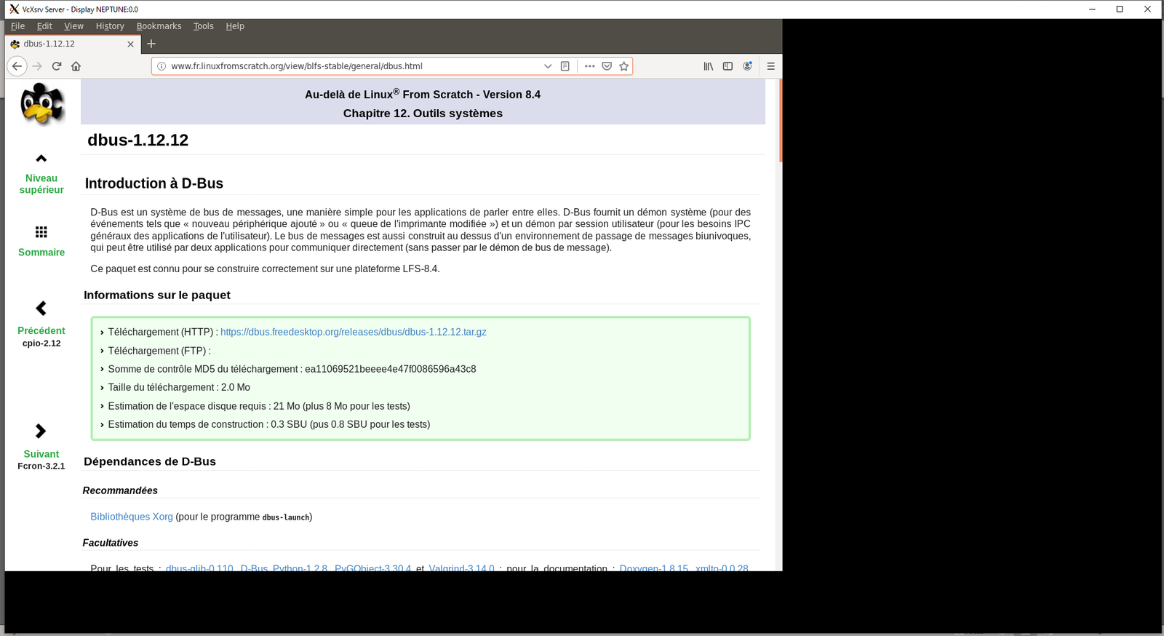Open the History menu
The image size is (1164, 636).
110,26
